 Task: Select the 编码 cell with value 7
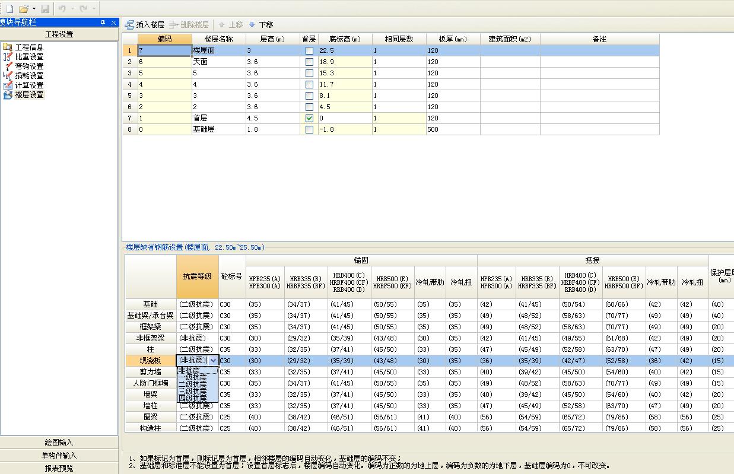point(165,50)
